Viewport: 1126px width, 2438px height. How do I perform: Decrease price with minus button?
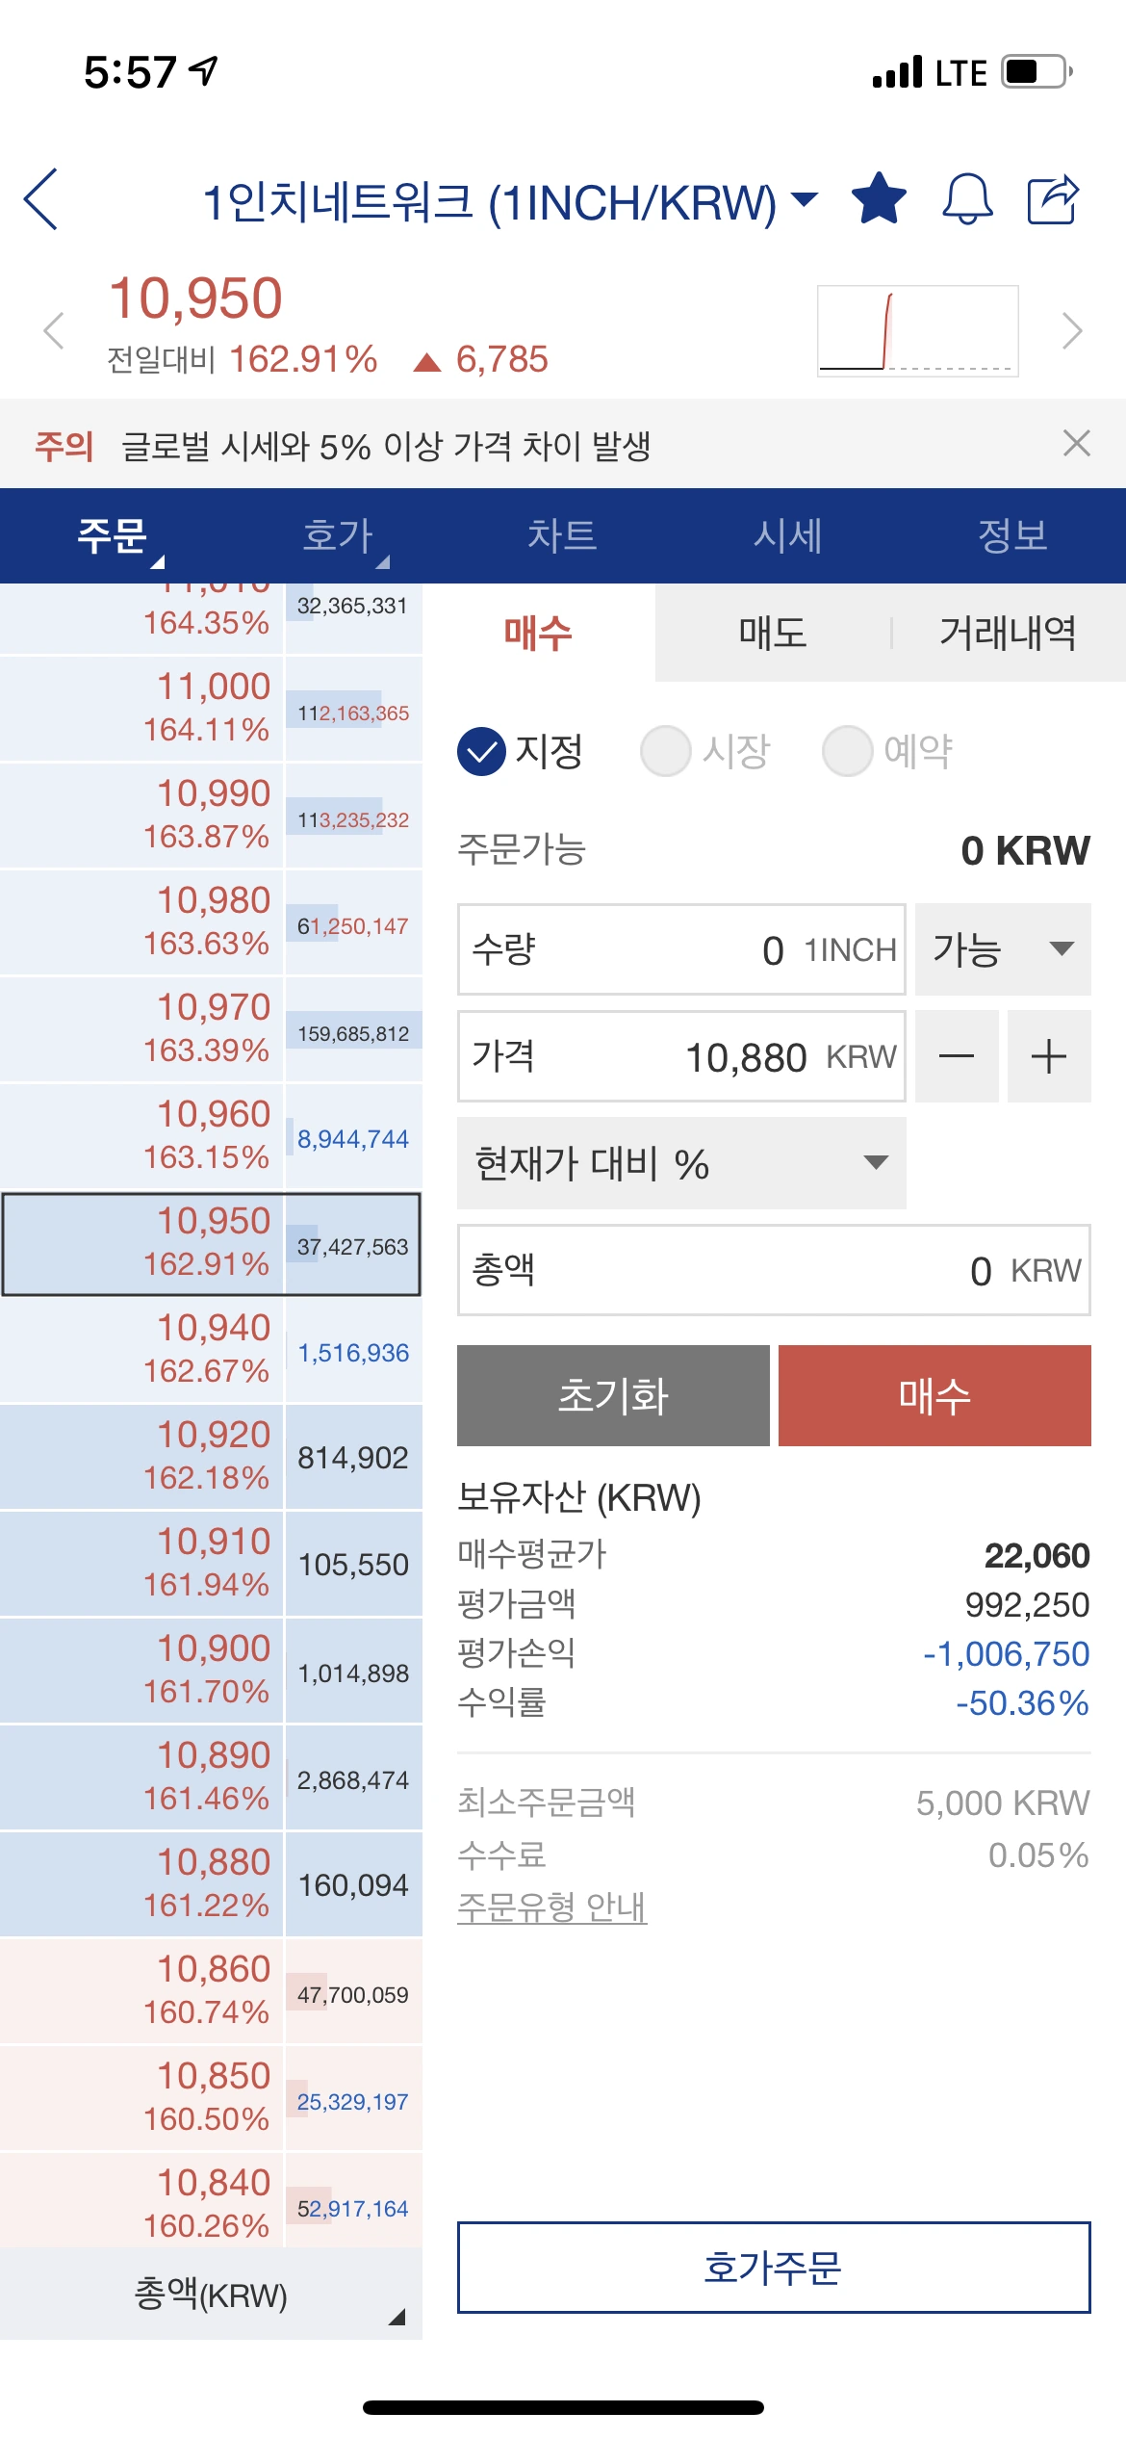pos(956,1056)
